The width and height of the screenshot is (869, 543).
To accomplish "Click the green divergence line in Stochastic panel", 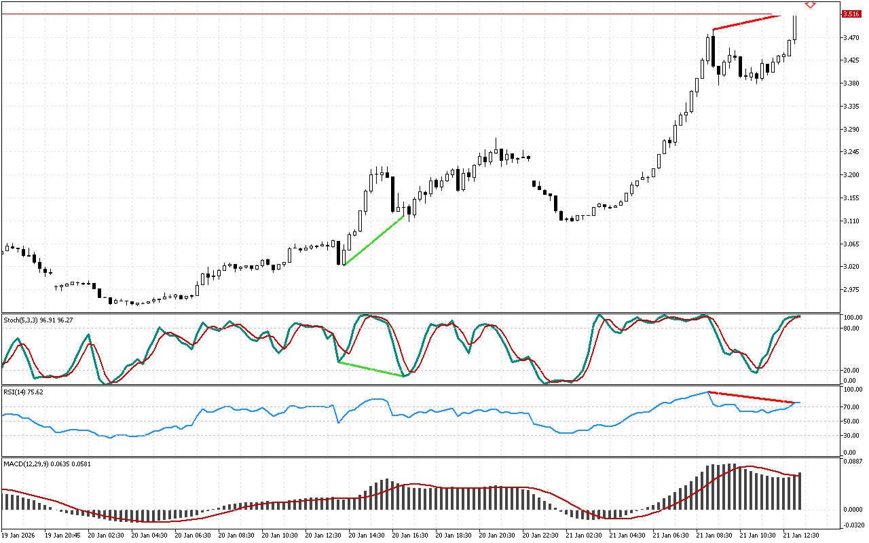I will click(371, 369).
